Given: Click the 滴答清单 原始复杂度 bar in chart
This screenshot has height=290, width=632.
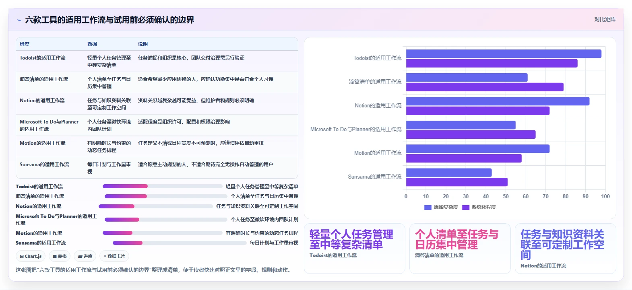Looking at the screenshot, I should point(467,78).
